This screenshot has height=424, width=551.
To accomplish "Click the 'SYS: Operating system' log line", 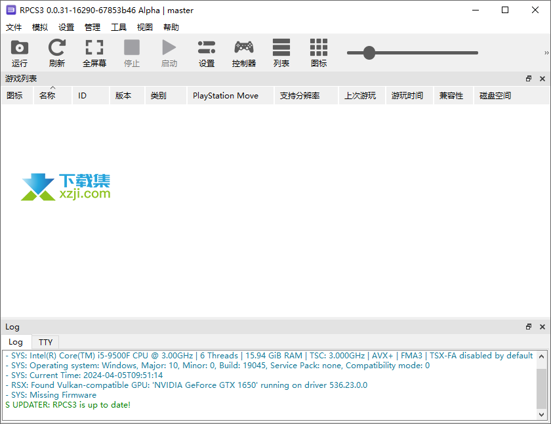I will (218, 366).
